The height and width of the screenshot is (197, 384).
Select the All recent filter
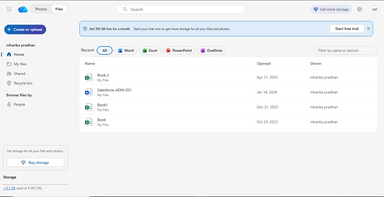105,50
